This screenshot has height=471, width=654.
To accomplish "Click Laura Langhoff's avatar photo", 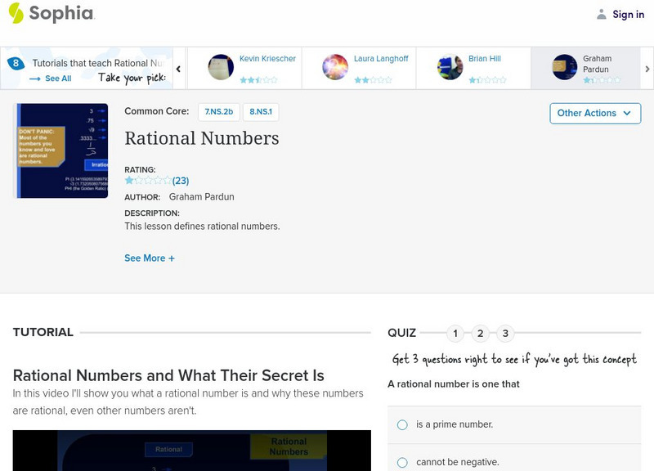I will point(334,65).
